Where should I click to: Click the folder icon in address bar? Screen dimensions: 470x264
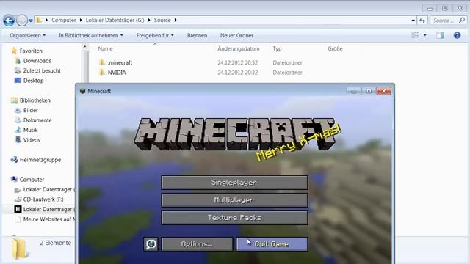coord(39,20)
